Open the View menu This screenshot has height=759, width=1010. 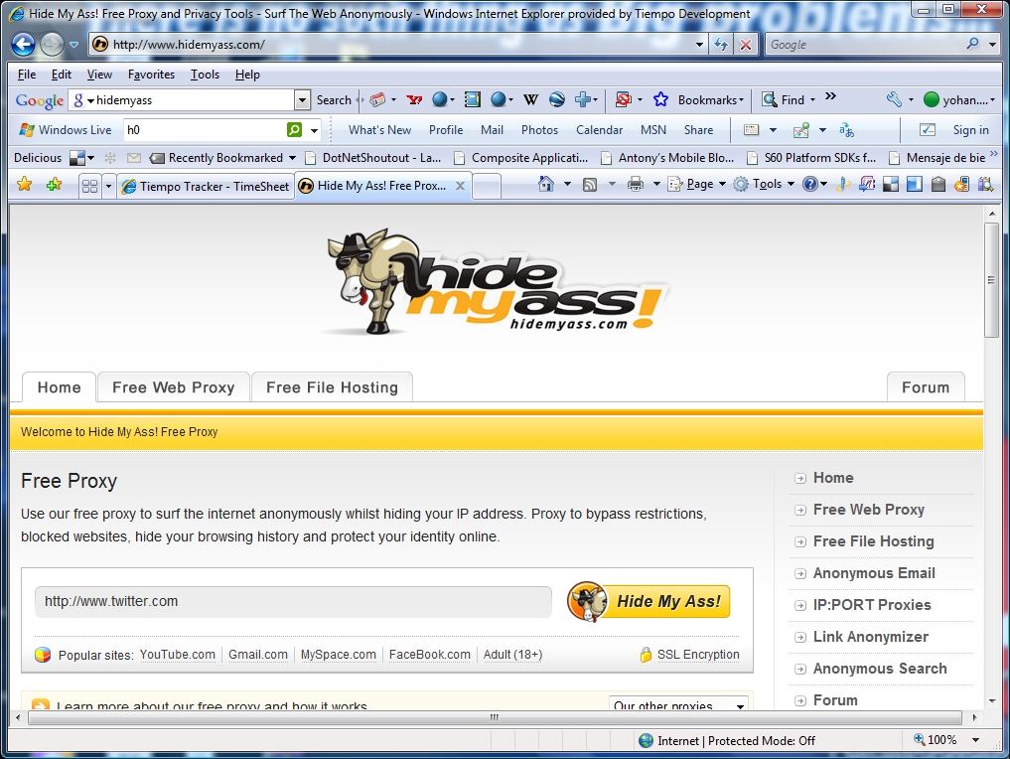click(x=99, y=75)
